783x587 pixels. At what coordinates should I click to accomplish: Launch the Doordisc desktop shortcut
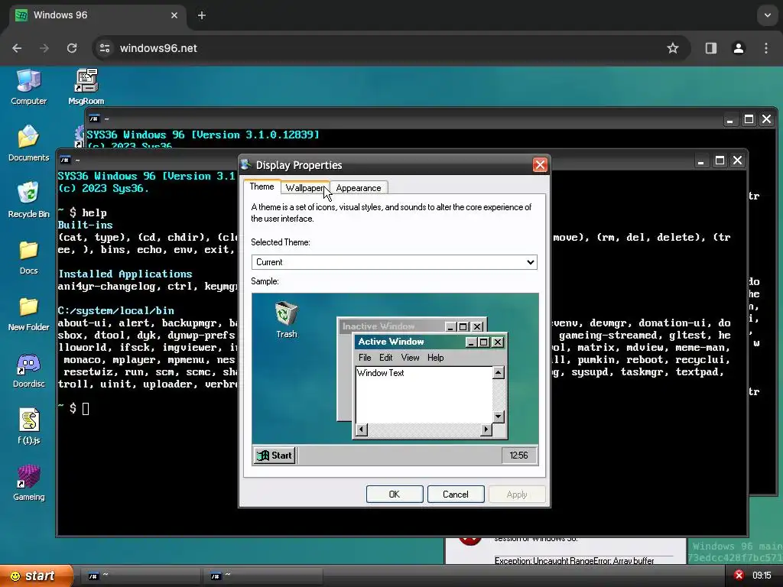[28, 371]
